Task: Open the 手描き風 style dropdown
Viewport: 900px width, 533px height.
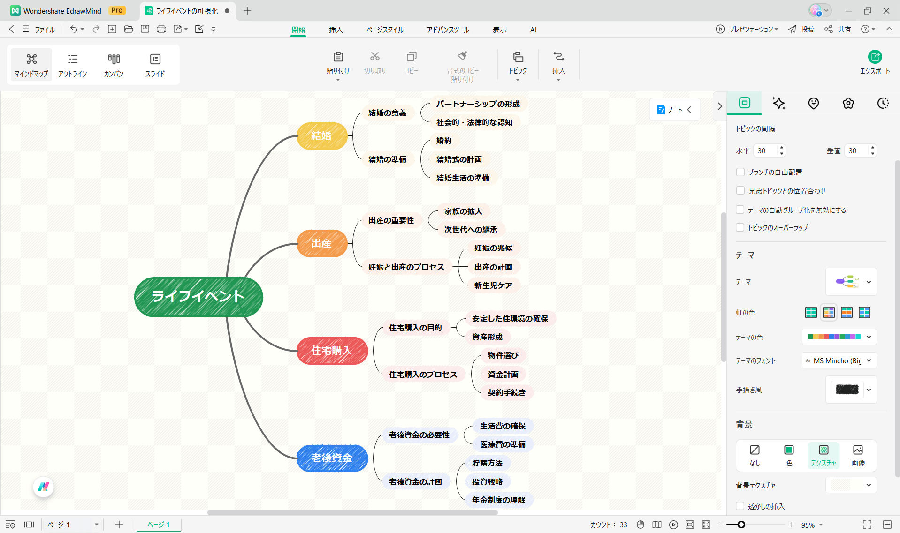Action: (x=868, y=390)
